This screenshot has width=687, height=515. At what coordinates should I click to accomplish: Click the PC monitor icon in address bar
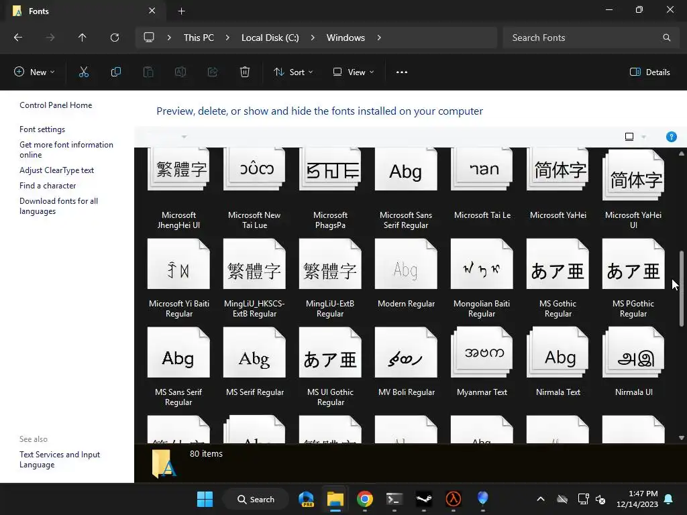pos(149,38)
